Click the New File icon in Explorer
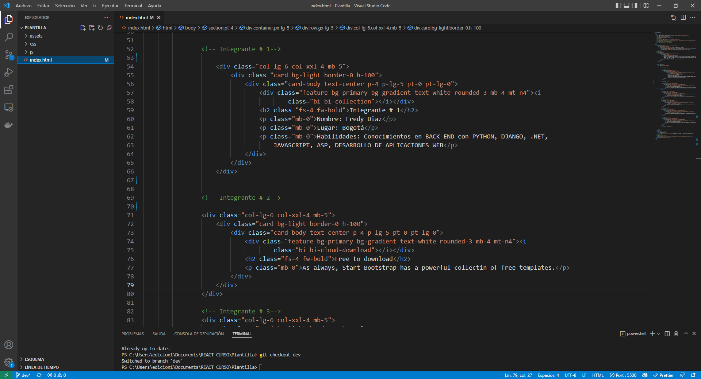 coord(83,27)
